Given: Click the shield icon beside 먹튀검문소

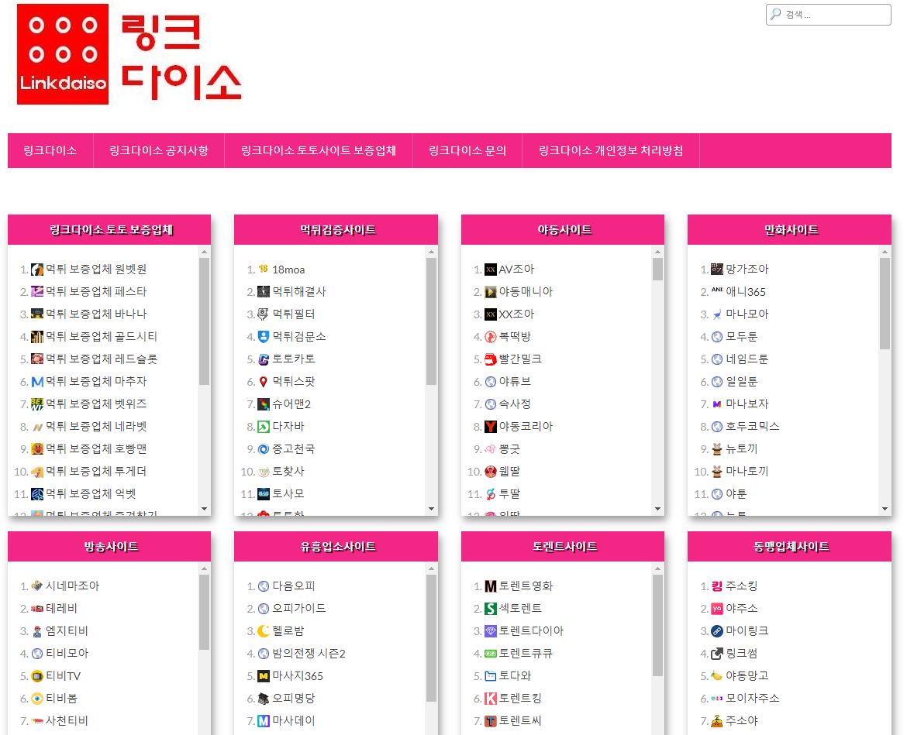Looking at the screenshot, I should pos(264,336).
